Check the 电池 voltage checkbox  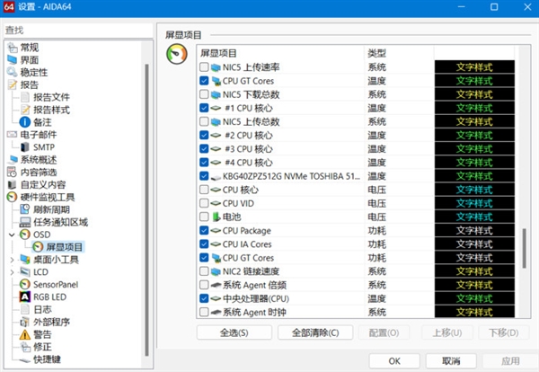pyautogui.click(x=204, y=217)
